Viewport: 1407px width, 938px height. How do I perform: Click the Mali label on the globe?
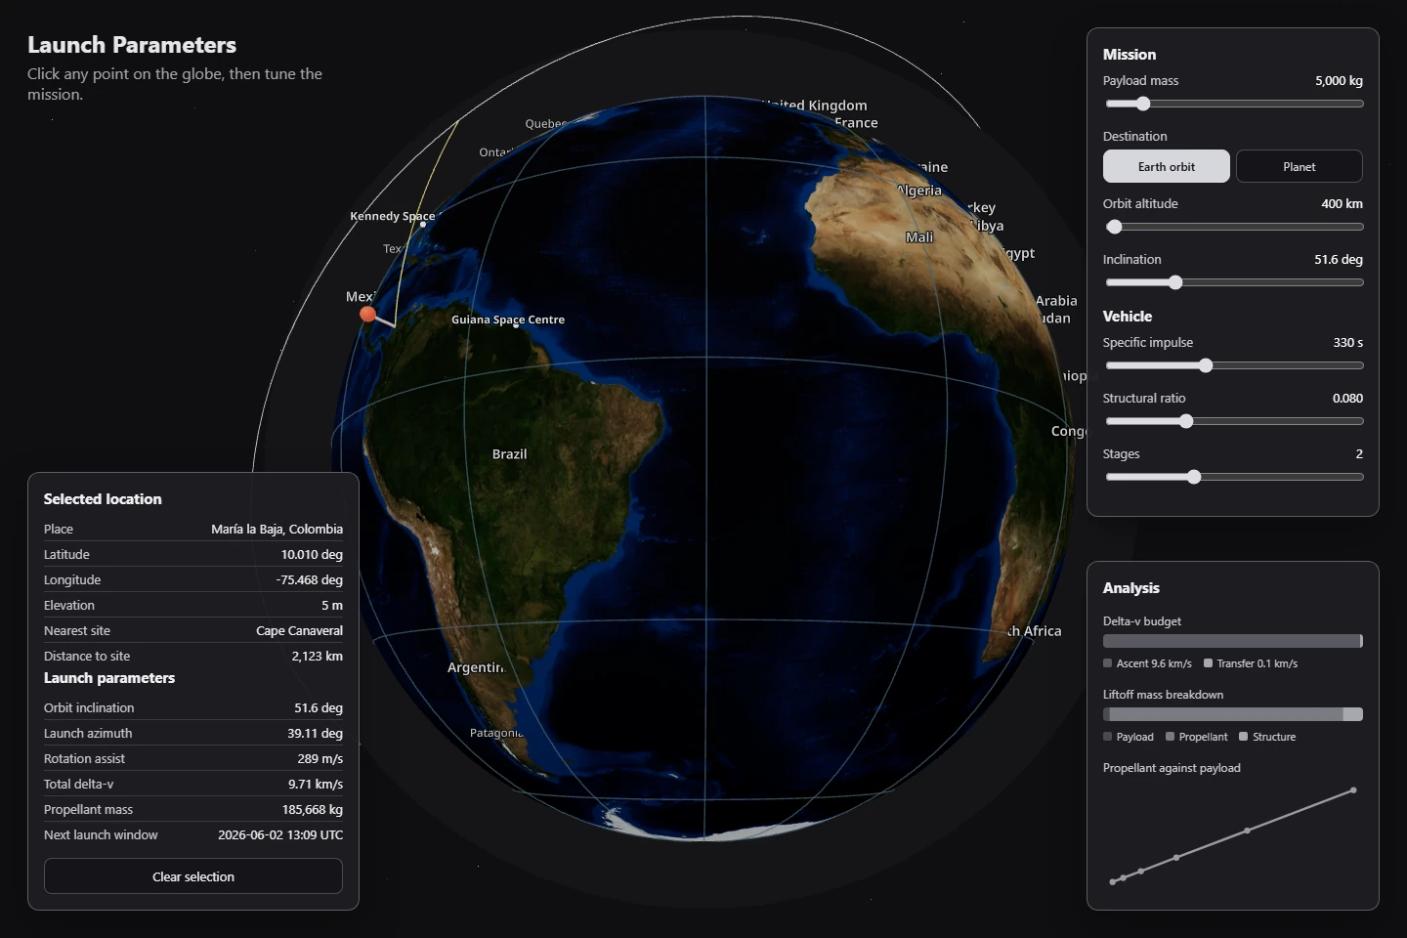point(919,237)
